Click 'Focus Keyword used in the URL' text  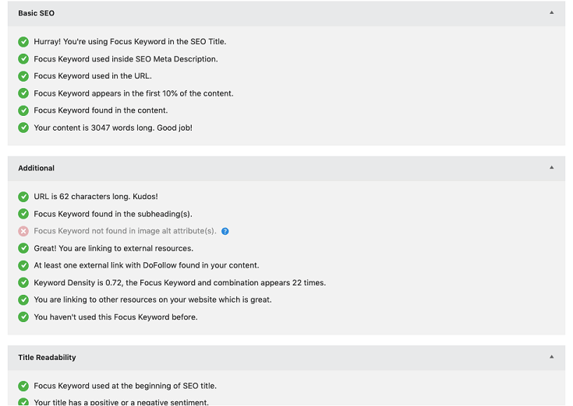[93, 76]
